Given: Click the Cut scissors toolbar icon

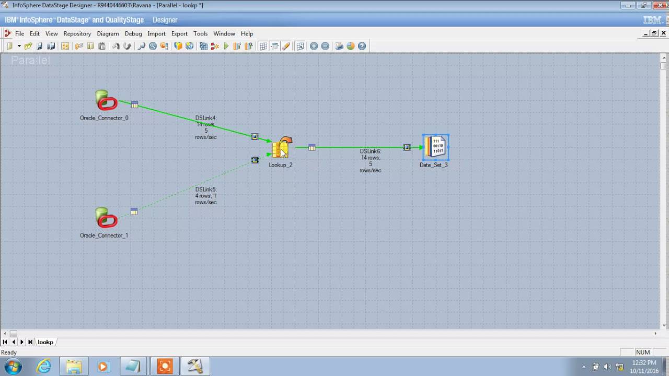Looking at the screenshot, I should pos(79,46).
